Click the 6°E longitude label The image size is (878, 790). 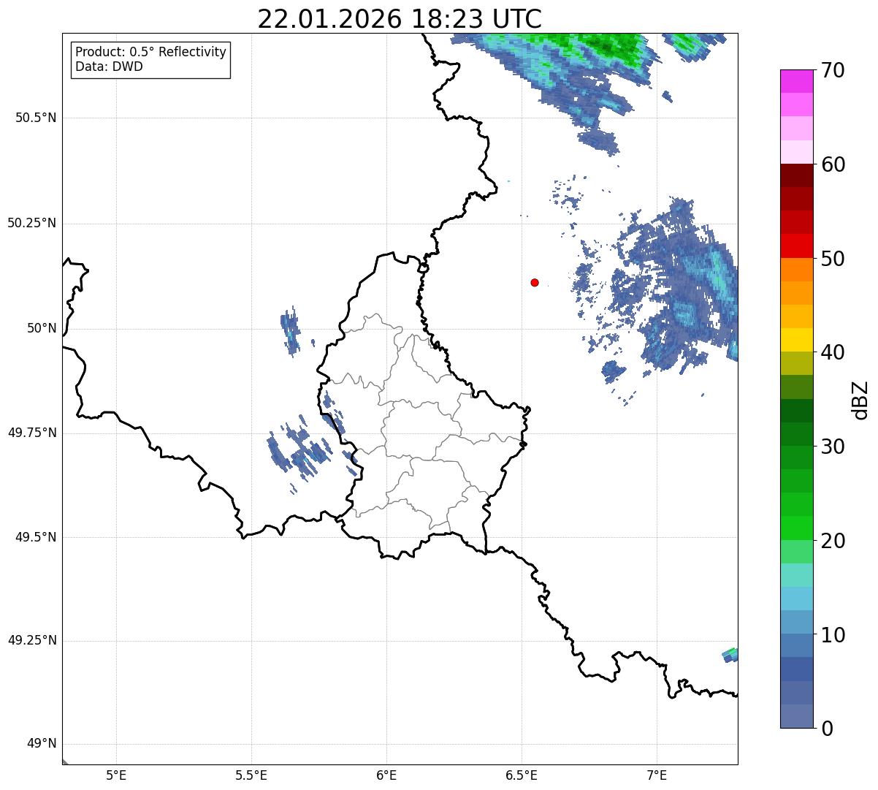(386, 775)
